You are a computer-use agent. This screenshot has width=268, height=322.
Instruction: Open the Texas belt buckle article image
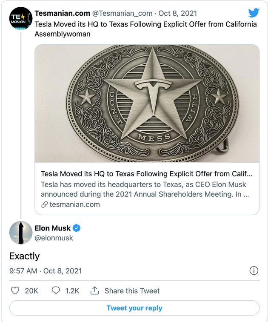tap(147, 103)
